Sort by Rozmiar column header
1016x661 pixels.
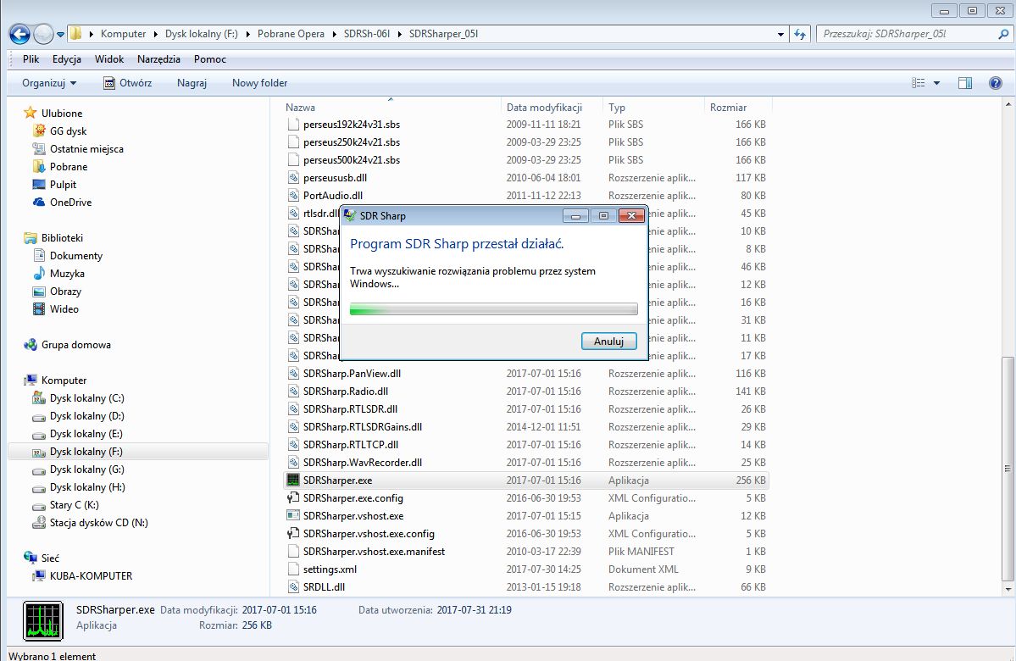coord(737,107)
